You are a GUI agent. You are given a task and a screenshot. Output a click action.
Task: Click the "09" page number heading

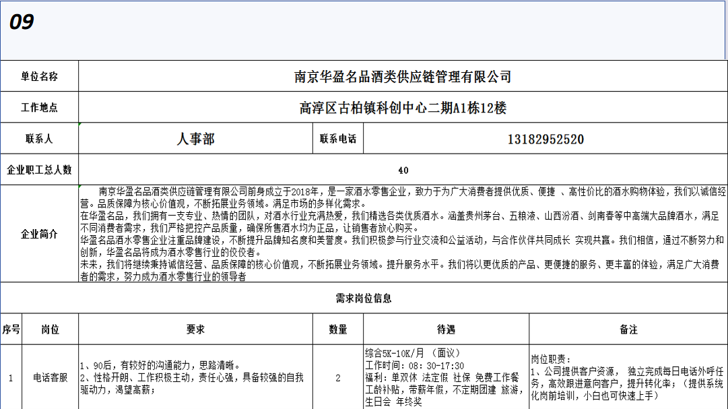click(22, 23)
